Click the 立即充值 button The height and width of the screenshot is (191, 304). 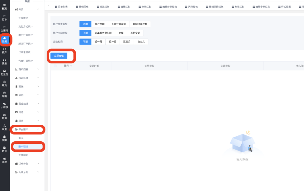click(x=59, y=56)
